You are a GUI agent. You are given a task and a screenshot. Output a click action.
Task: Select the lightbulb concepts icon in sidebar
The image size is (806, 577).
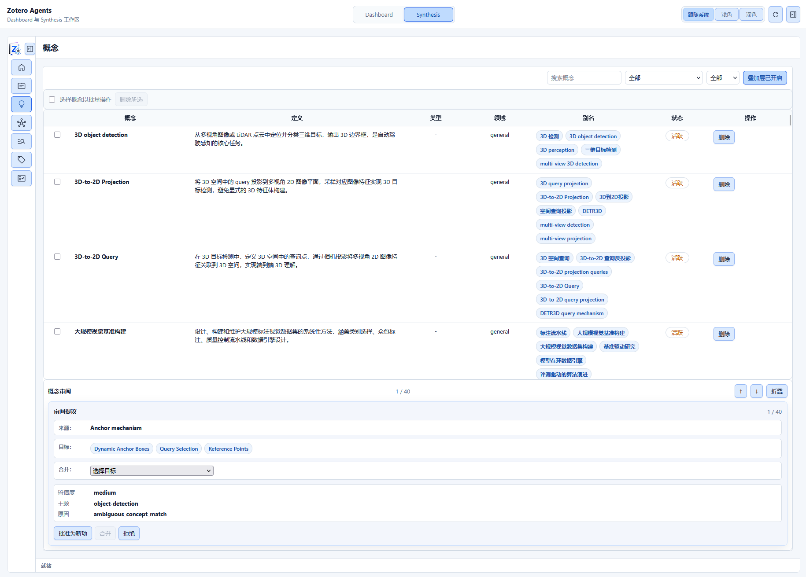(21, 104)
